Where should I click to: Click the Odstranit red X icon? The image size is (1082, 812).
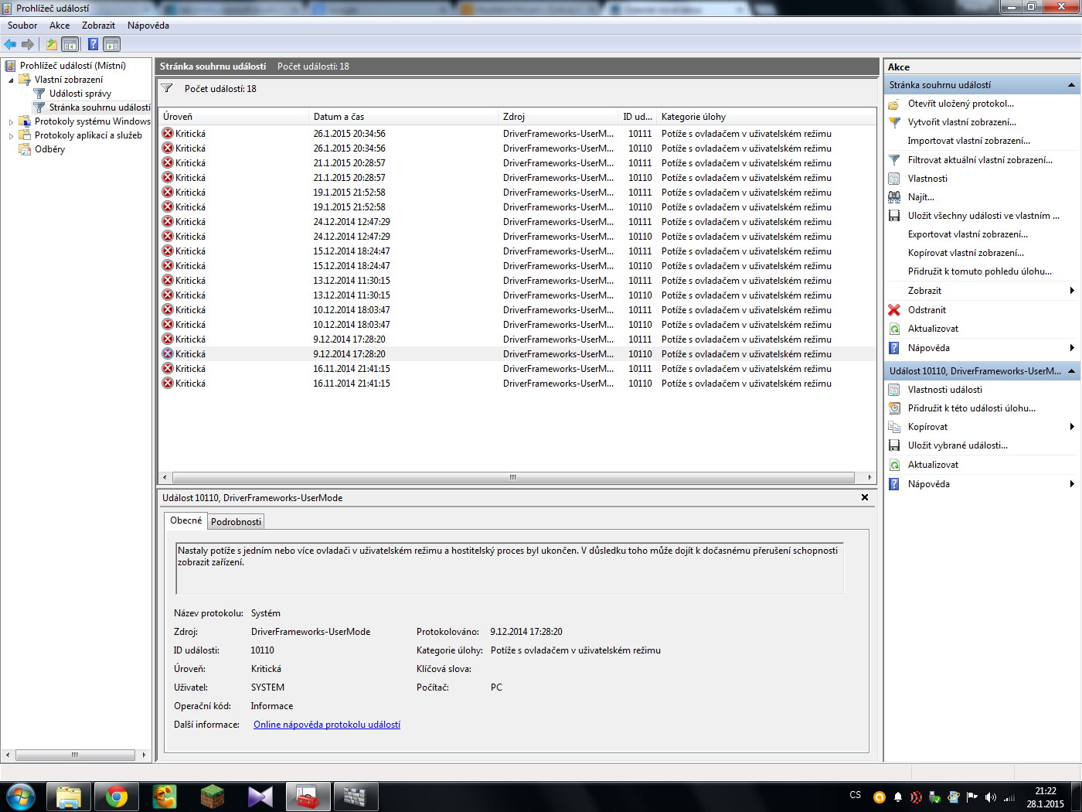click(894, 310)
